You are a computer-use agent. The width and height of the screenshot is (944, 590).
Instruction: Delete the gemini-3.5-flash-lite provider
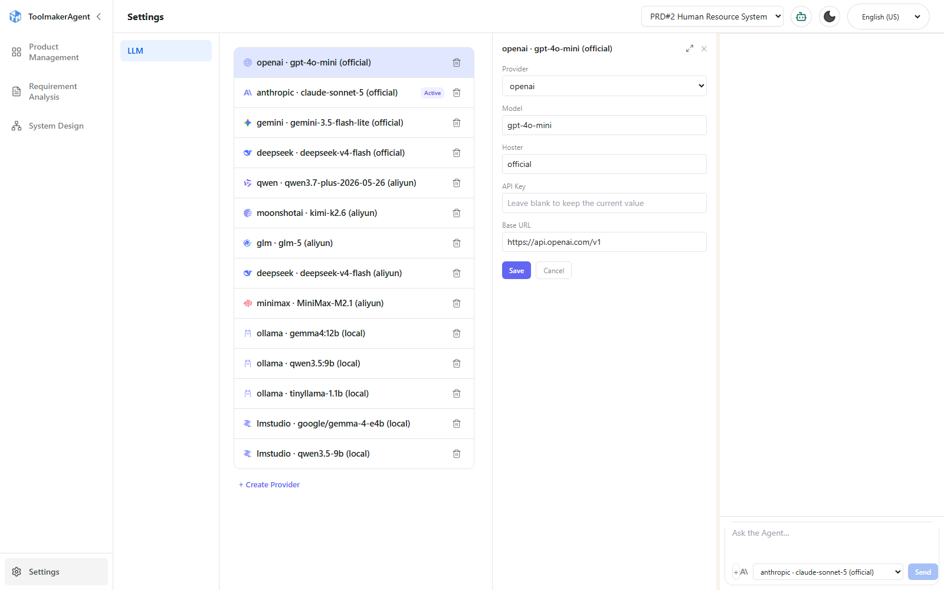(x=457, y=123)
